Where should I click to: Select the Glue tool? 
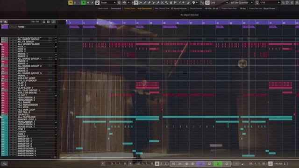(x=158, y=2)
